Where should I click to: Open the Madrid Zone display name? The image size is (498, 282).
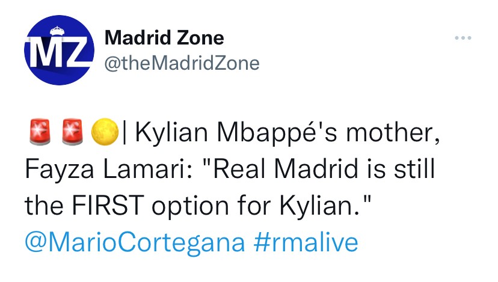164,38
